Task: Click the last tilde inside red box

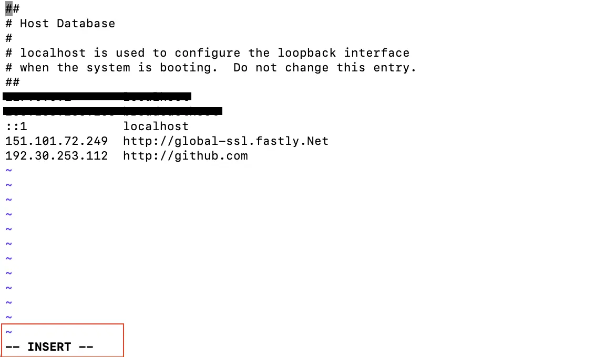Action: pos(9,332)
